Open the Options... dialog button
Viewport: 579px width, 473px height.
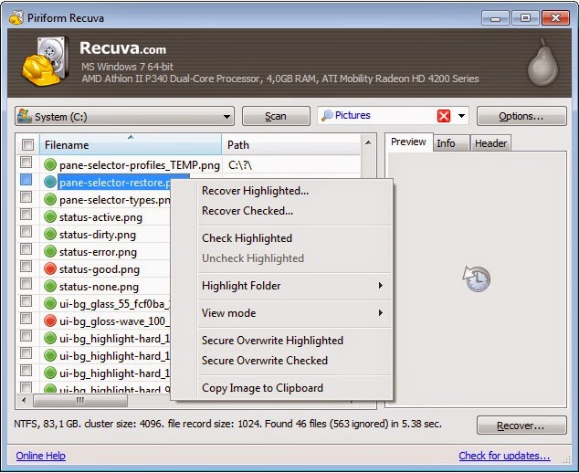pyautogui.click(x=521, y=116)
